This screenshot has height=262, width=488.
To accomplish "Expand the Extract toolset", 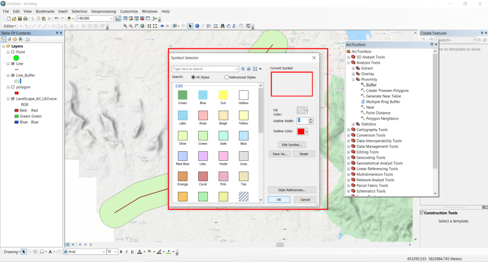I will pos(353,68).
